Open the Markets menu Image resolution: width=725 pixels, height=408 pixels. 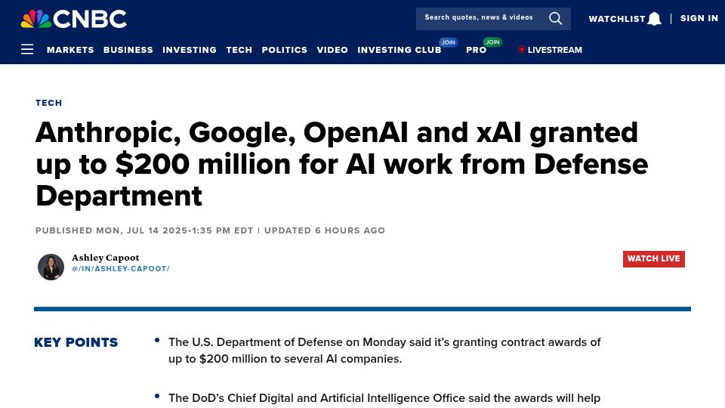coord(70,50)
